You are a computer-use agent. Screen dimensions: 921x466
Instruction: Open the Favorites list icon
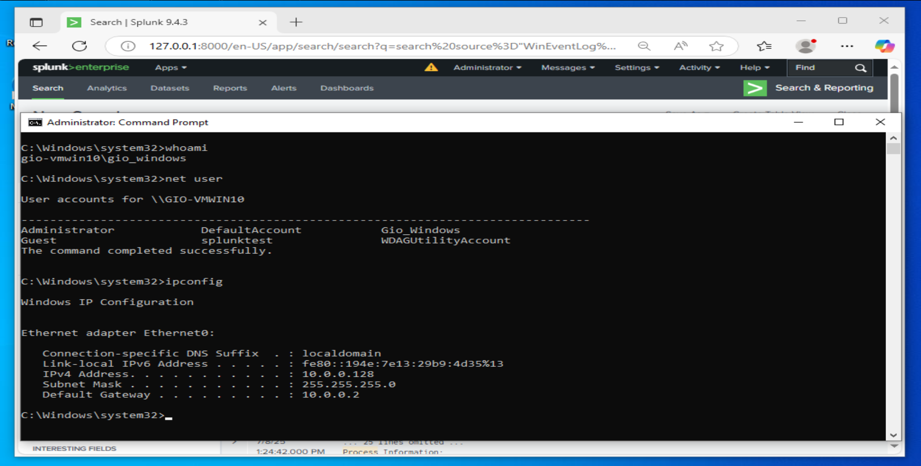pos(764,46)
